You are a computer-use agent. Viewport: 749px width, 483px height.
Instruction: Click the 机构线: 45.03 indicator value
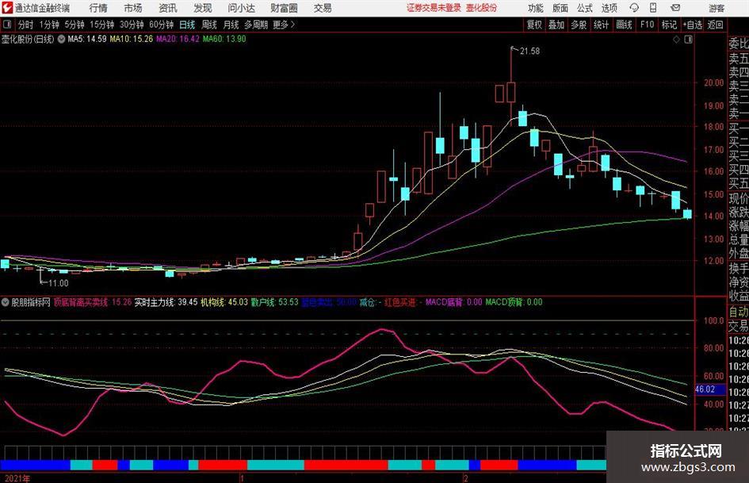[224, 302]
